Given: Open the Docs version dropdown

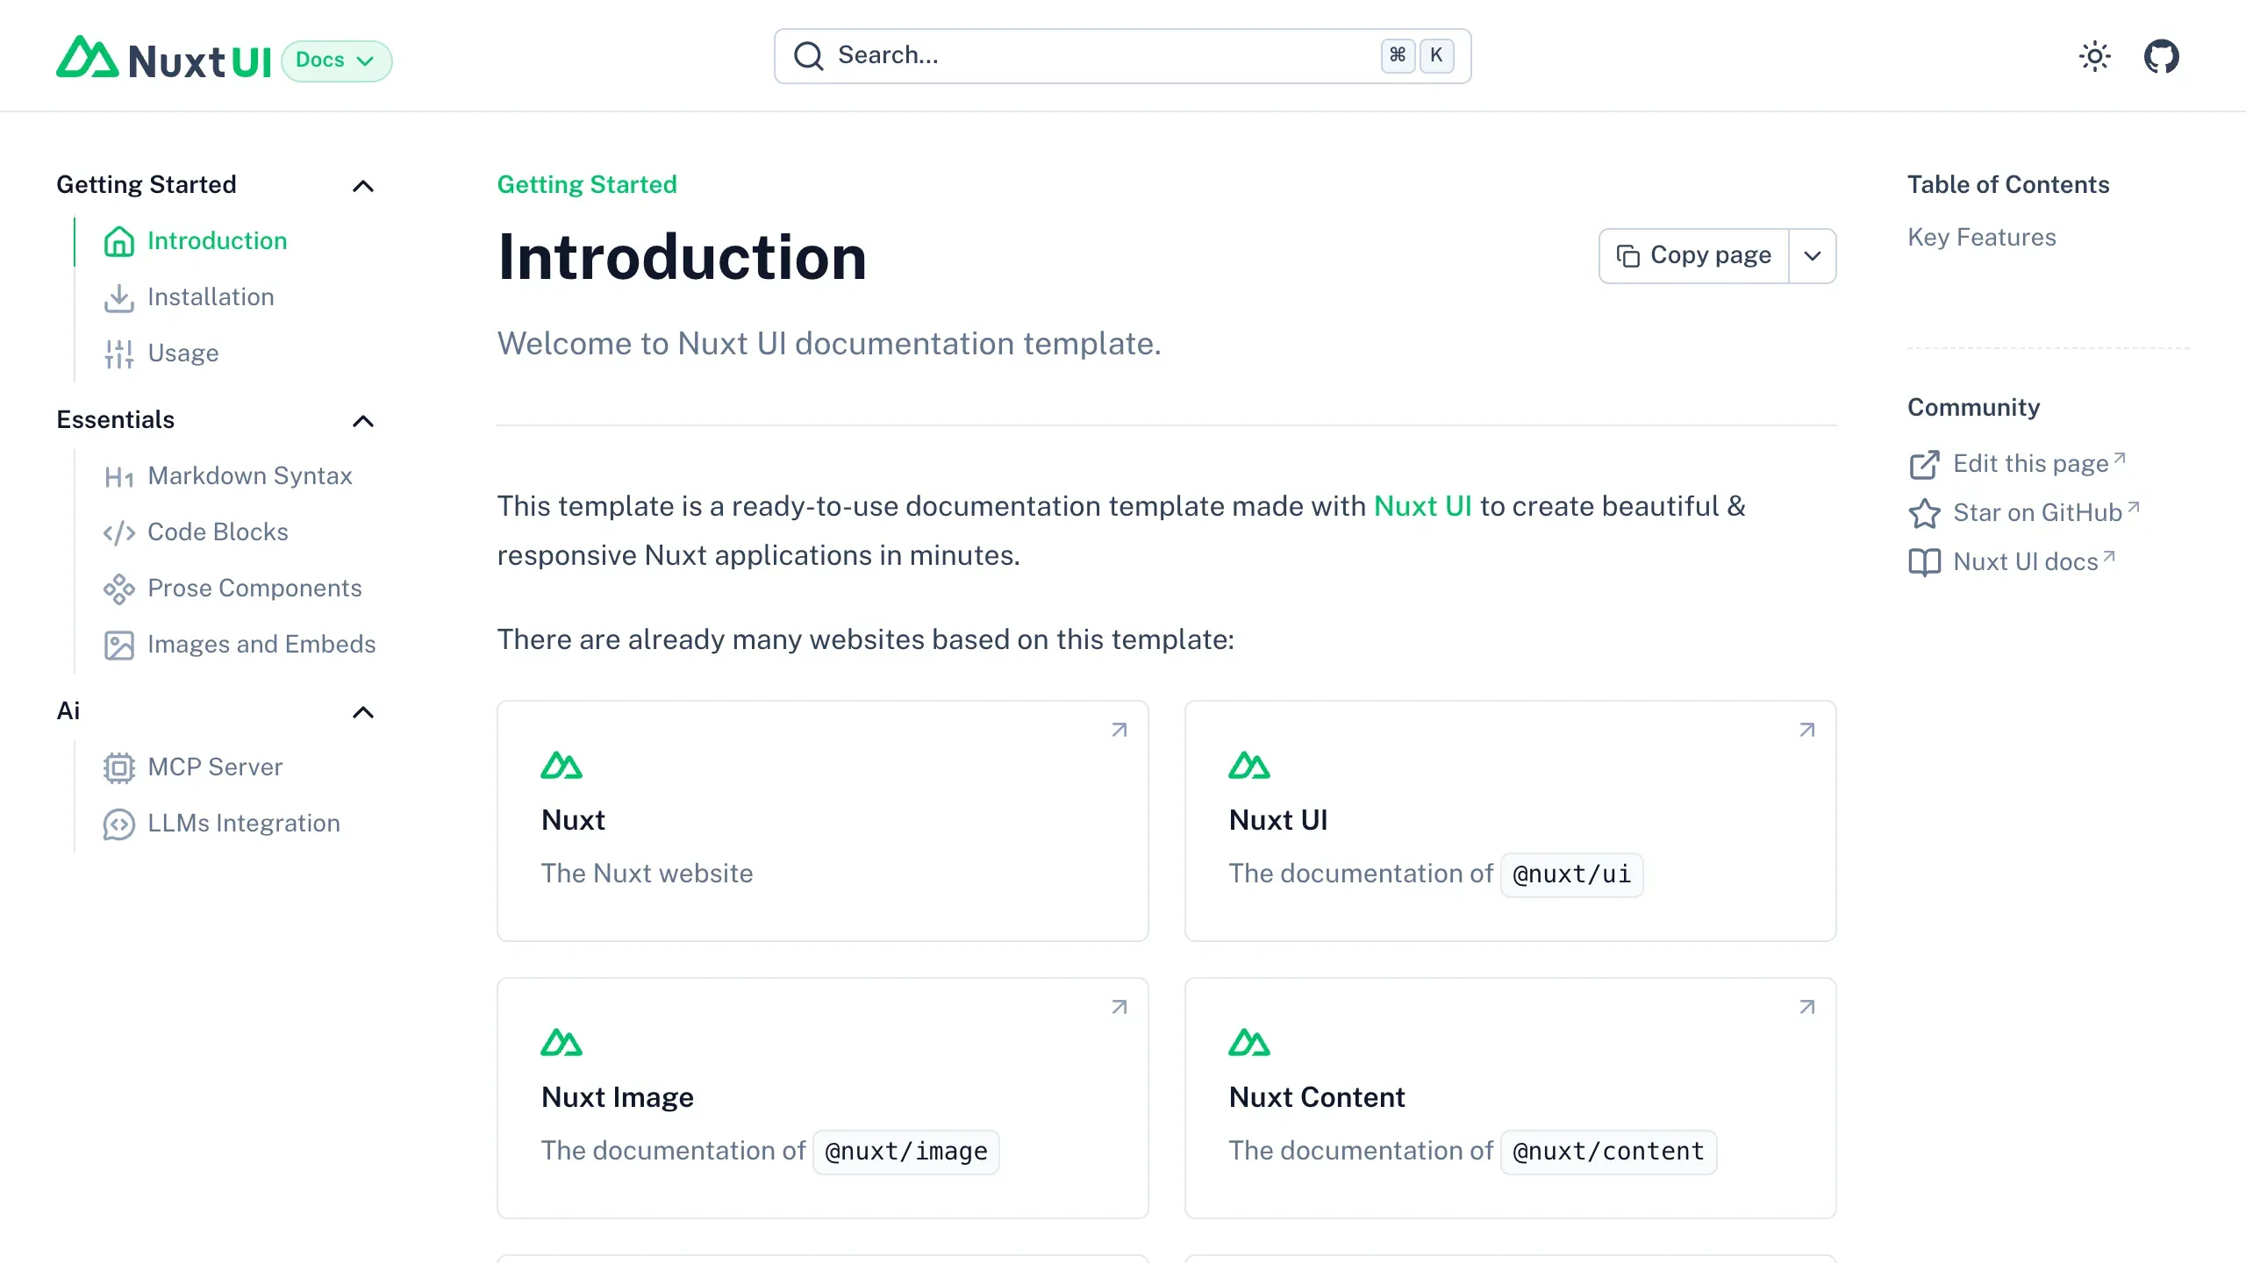Looking at the screenshot, I should 336,61.
